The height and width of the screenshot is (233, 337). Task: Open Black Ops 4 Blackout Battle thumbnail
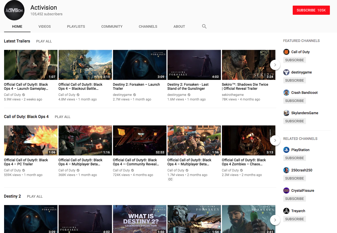(85, 65)
